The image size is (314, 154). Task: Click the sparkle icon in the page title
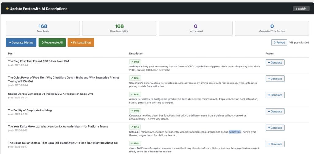7,9
